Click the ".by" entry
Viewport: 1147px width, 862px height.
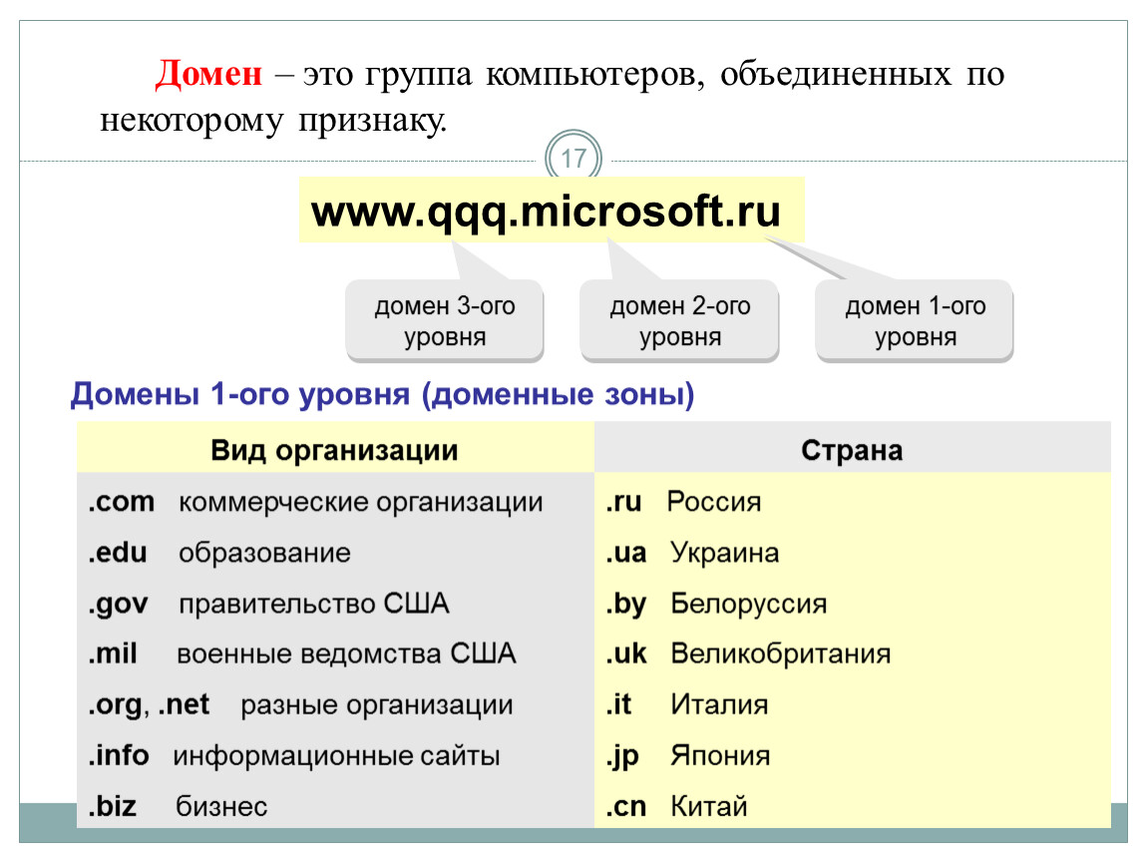(625, 604)
